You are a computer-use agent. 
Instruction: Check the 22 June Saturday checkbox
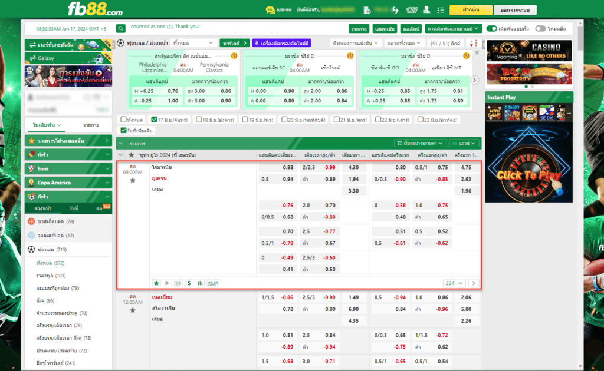[x=378, y=120]
